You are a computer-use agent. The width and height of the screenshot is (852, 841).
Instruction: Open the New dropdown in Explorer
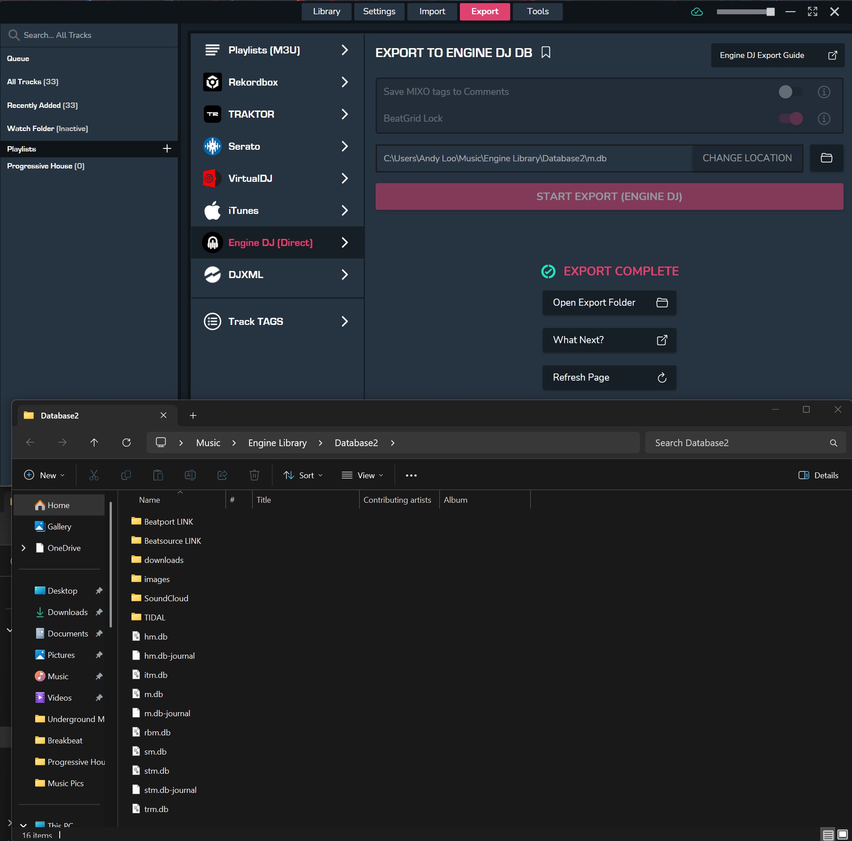click(x=45, y=475)
